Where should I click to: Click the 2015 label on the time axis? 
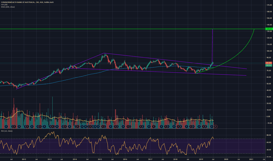[x=100, y=159]
